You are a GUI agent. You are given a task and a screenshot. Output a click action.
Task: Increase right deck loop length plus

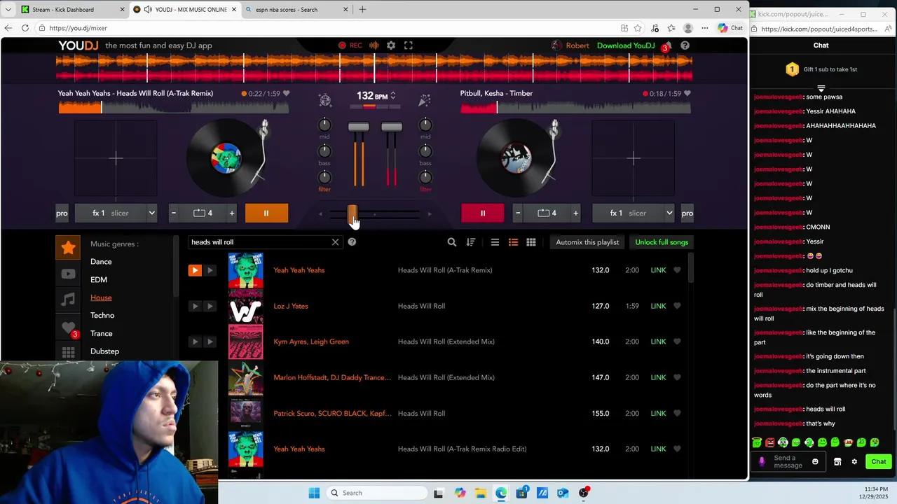point(576,213)
